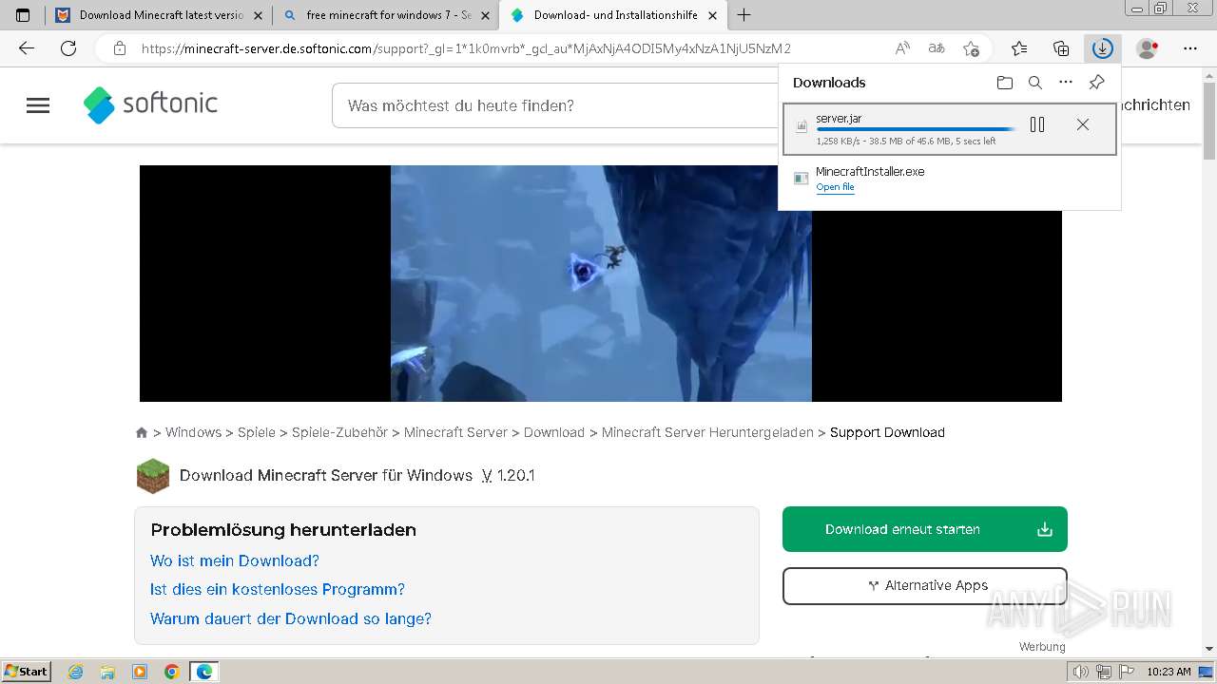Open Spiele breadcrumb link

[257, 432]
